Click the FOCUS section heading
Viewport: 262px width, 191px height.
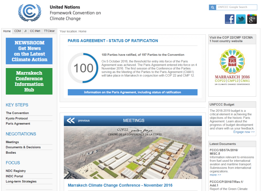pyautogui.click(x=13, y=163)
